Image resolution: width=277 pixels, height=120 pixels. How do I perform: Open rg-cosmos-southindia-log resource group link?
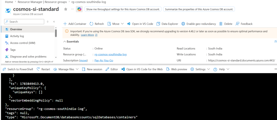click(x=110, y=54)
